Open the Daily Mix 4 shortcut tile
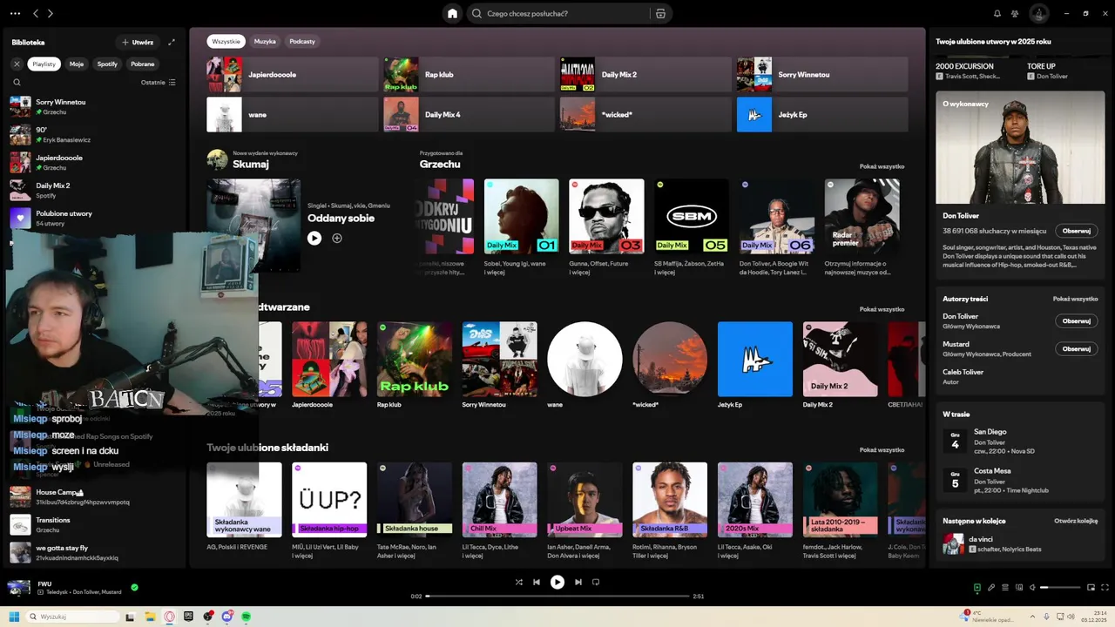This screenshot has width=1115, height=627. 469,114
